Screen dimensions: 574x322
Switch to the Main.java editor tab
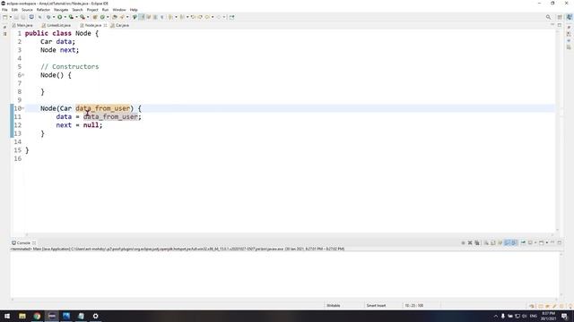point(22,25)
